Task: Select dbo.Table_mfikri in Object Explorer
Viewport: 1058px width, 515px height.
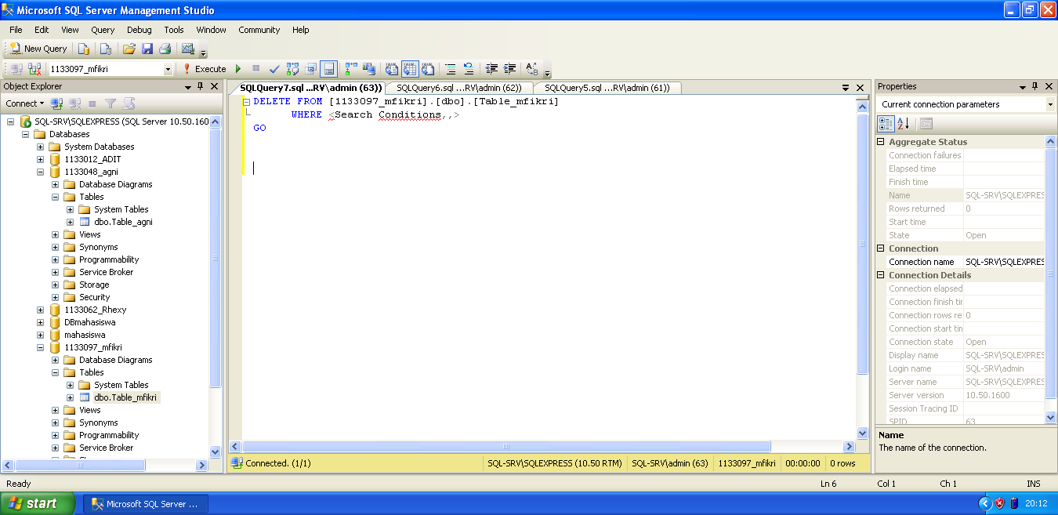Action: click(x=125, y=397)
